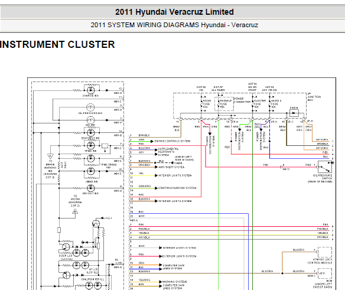The height and width of the screenshot is (290, 345).
Task: Click the 'HOT AT ALL TIMES' label
Action: click(218, 89)
